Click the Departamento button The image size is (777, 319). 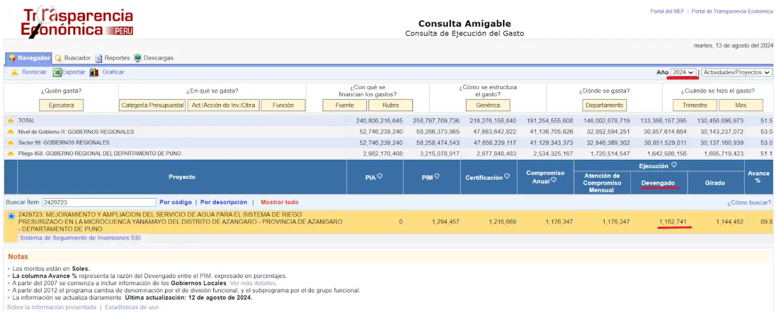coord(605,105)
